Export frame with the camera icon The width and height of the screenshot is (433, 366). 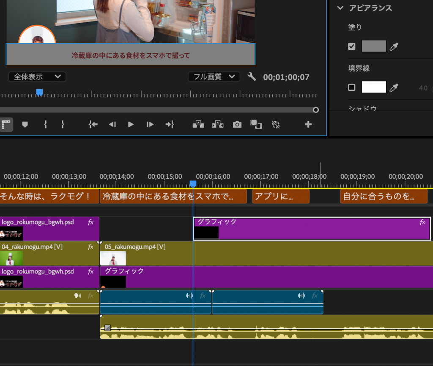click(x=237, y=124)
